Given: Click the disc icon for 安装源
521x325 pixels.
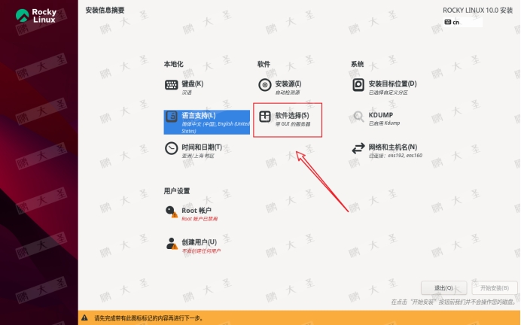Looking at the screenshot, I should click(264, 85).
